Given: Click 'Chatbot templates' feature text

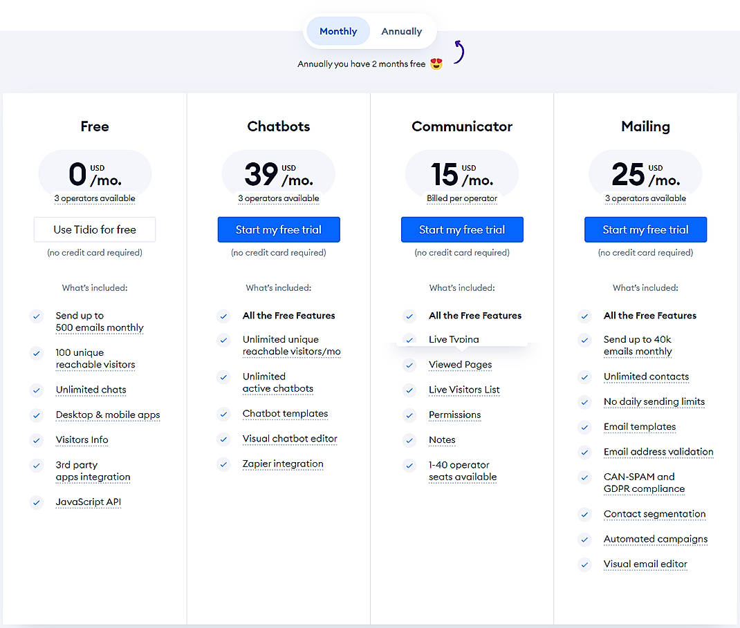Looking at the screenshot, I should pos(285,413).
